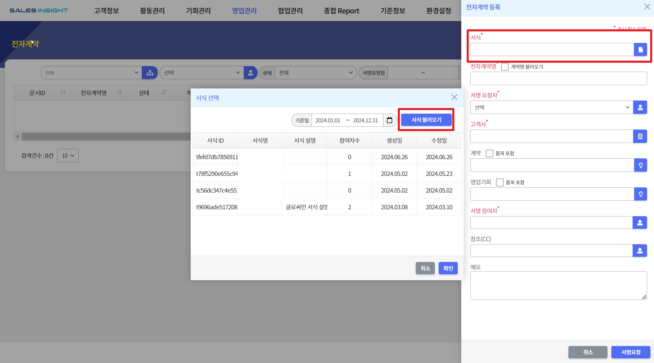Sort by 문서ID column arrows

63,92
